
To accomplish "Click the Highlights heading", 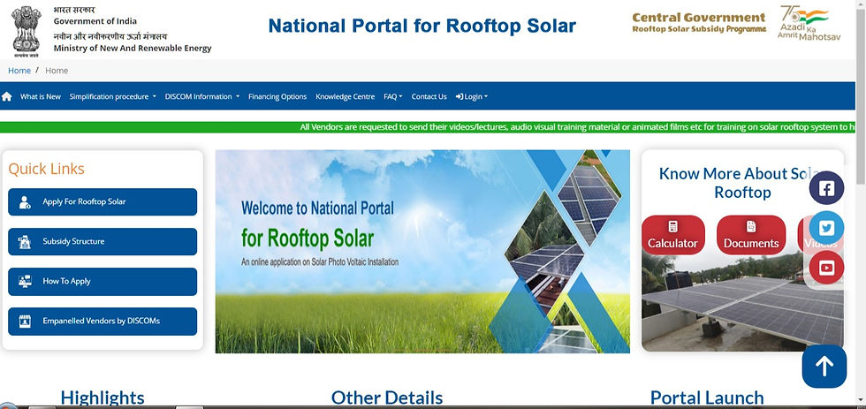I will click(x=103, y=398).
